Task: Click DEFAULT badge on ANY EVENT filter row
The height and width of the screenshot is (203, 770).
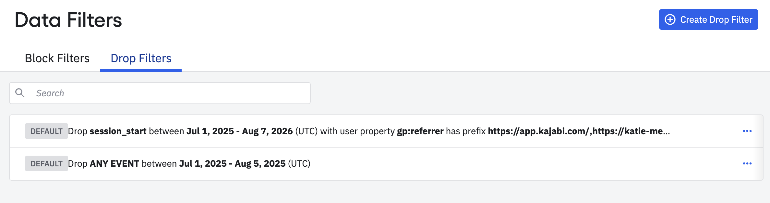Action: tap(46, 163)
